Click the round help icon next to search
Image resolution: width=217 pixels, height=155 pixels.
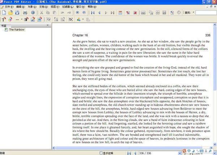tap(179, 13)
